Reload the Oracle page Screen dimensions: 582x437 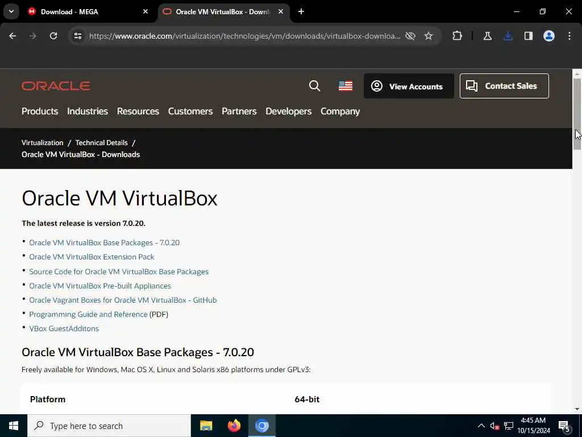53,36
